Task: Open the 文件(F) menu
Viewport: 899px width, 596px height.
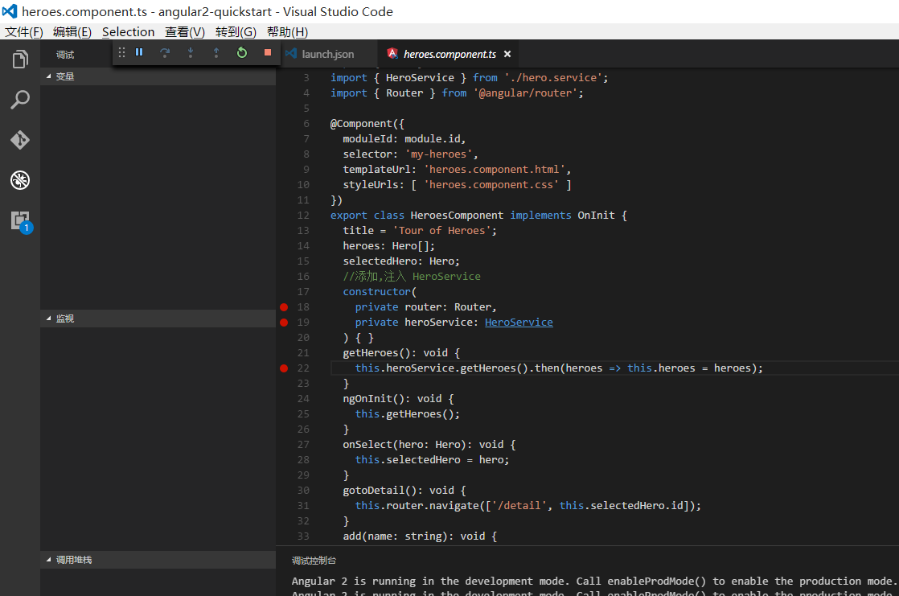Action: (x=24, y=32)
